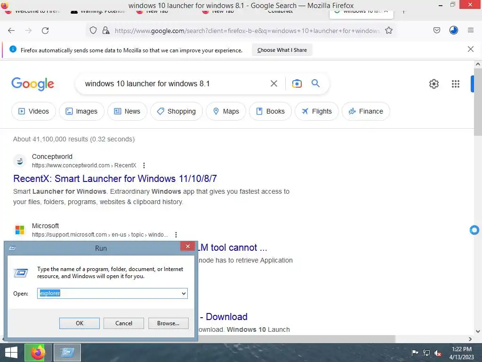Click Cancel in the Run dialog
The height and width of the screenshot is (362, 482).
coord(124,323)
